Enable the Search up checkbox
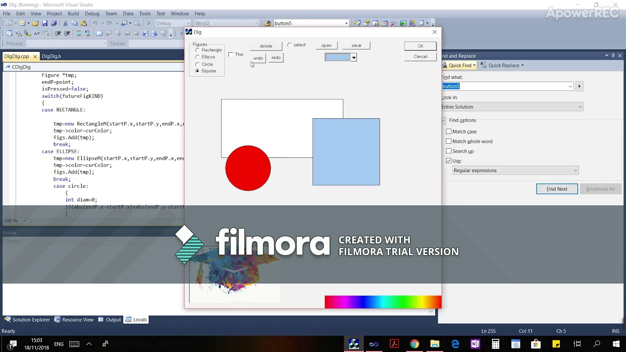This screenshot has height=352, width=626. [x=448, y=151]
